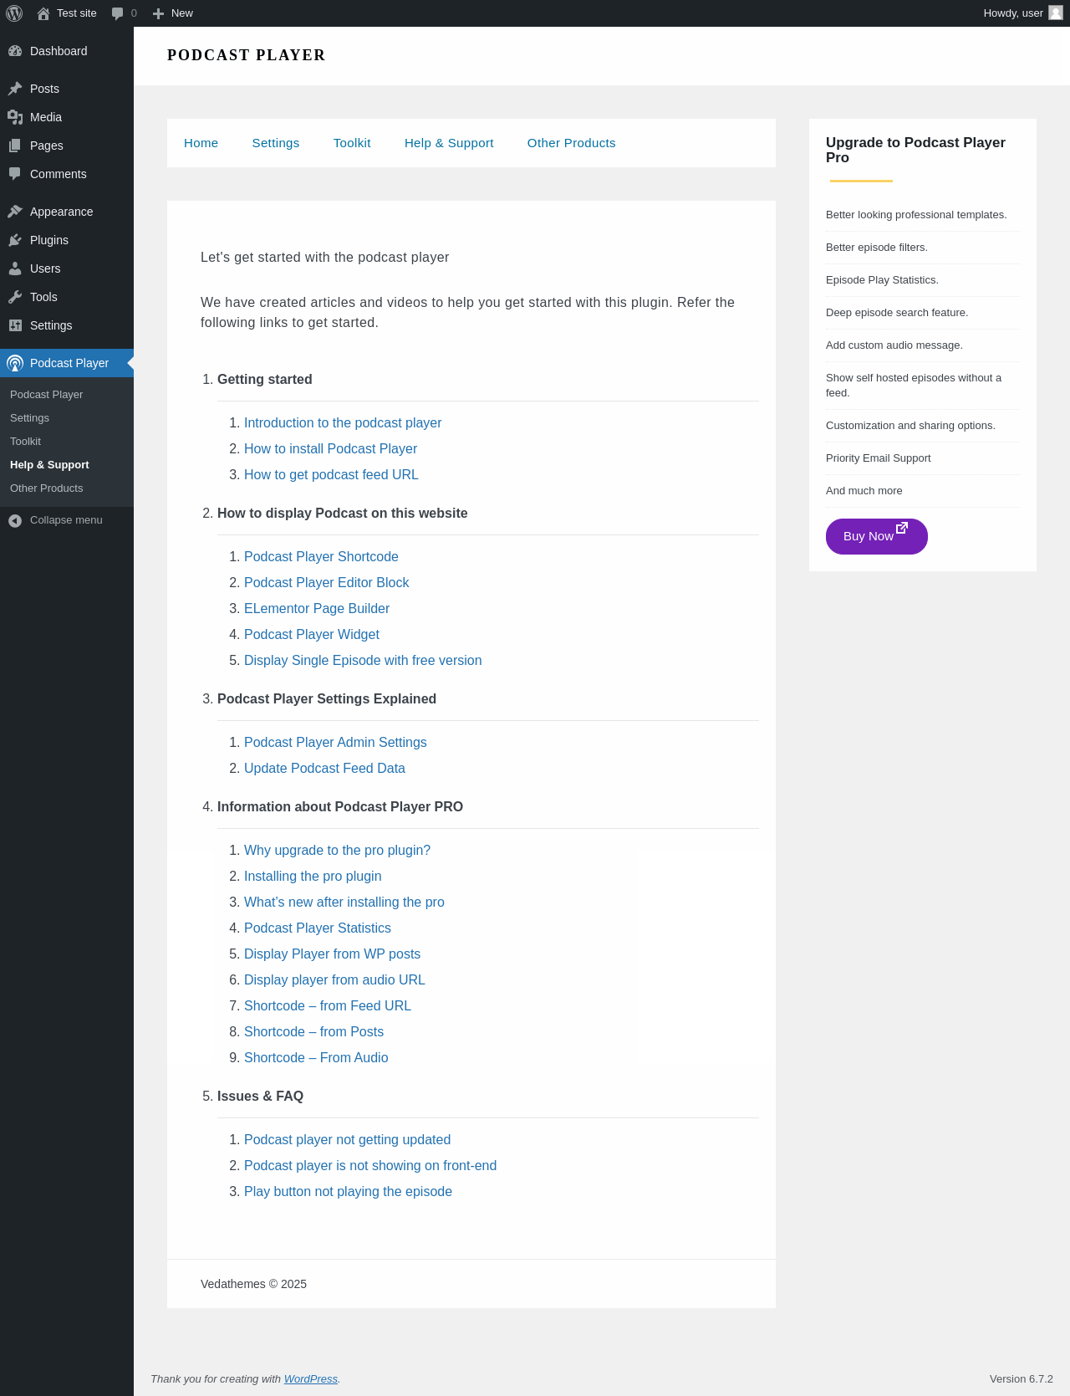This screenshot has width=1070, height=1396.
Task: Open Introduction to the podcast player link
Action: [343, 423]
